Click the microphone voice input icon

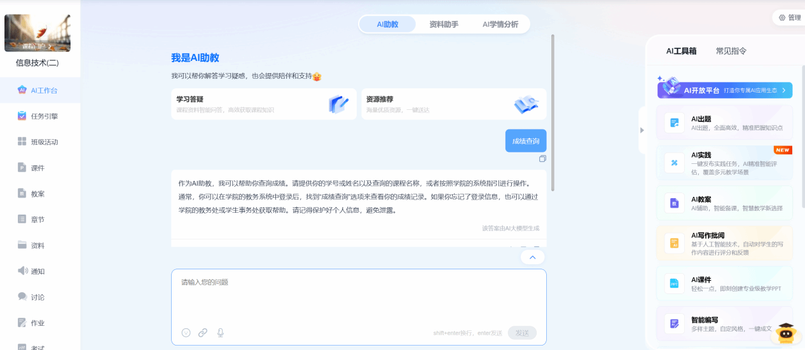click(221, 332)
